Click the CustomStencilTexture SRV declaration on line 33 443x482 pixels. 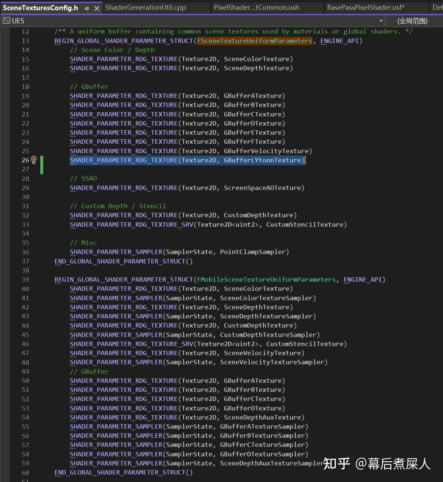click(x=208, y=224)
